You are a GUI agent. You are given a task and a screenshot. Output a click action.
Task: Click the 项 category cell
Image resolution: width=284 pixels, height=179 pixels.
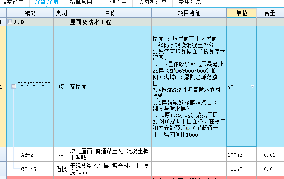(x=61, y=87)
